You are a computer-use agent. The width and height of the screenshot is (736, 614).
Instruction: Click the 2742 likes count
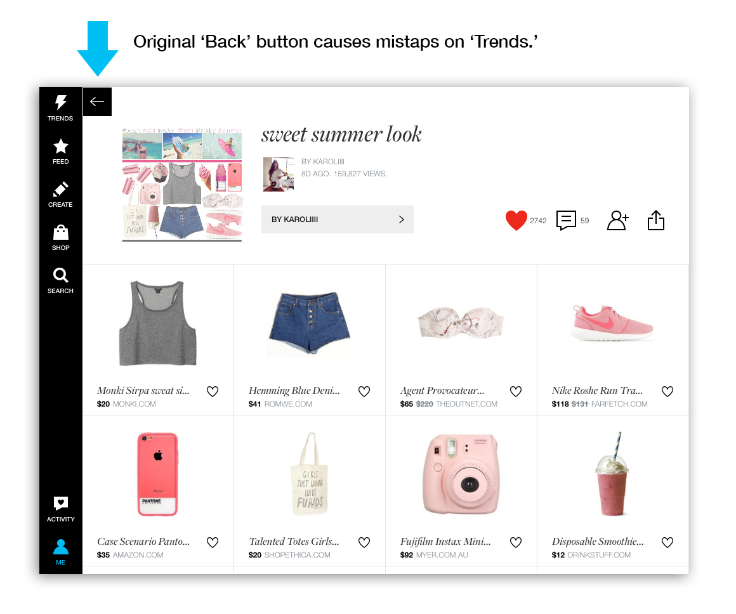[538, 221]
